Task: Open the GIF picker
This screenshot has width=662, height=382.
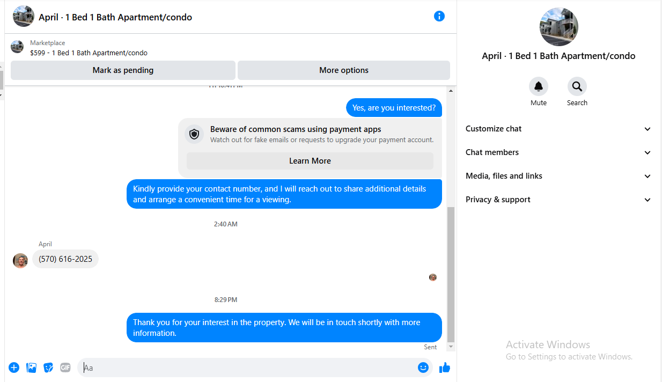Action: click(65, 368)
